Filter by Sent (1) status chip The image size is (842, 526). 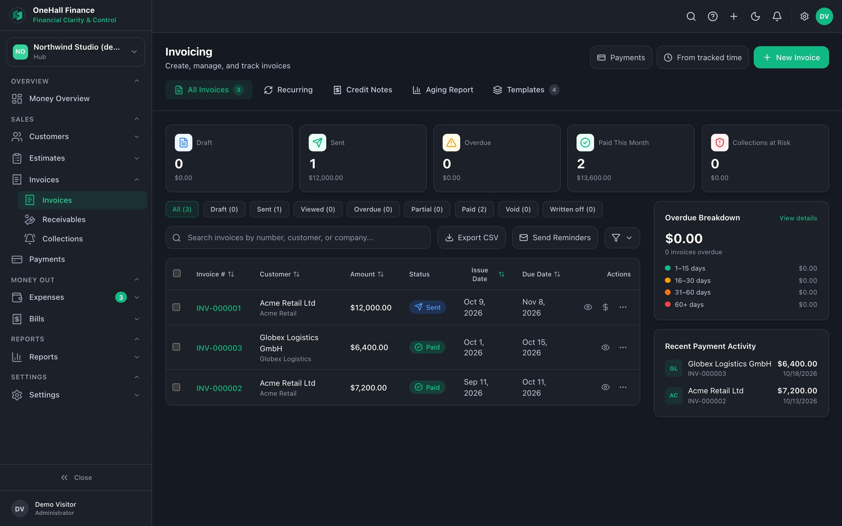pos(269,210)
